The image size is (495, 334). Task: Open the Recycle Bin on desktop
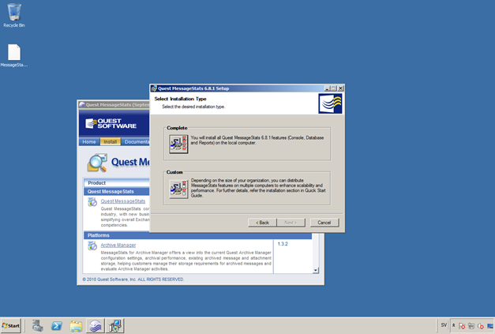(14, 15)
